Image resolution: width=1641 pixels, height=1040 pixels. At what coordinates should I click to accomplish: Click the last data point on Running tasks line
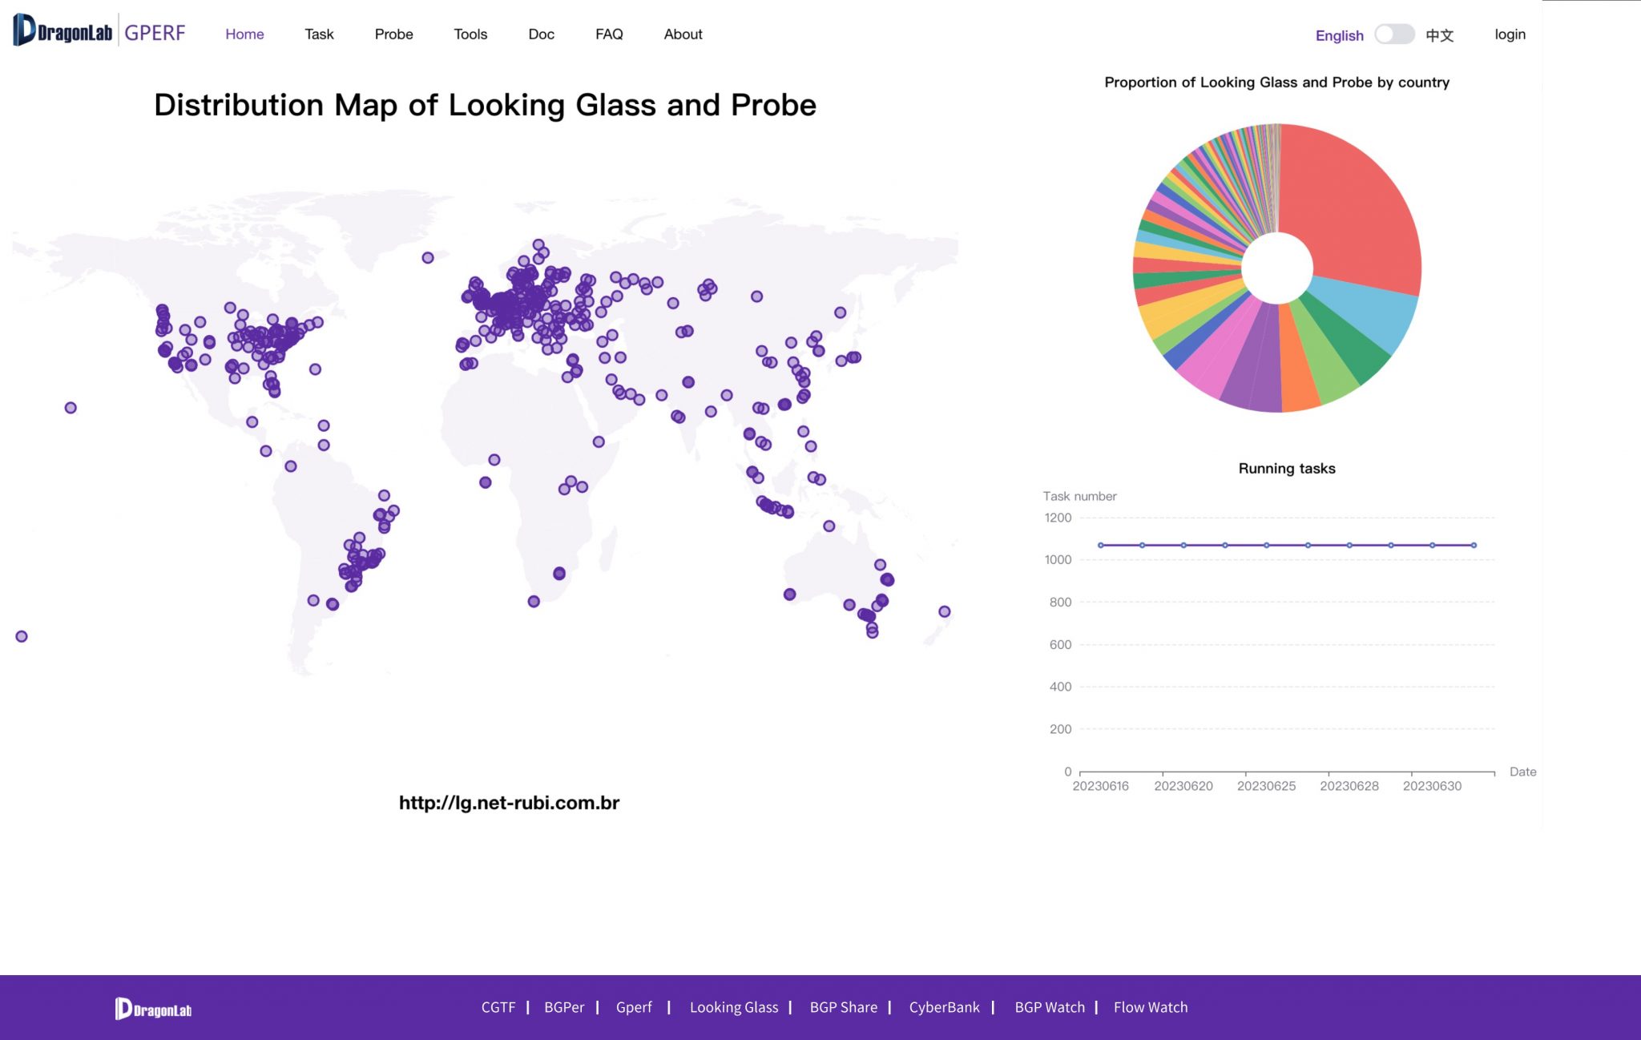point(1474,545)
